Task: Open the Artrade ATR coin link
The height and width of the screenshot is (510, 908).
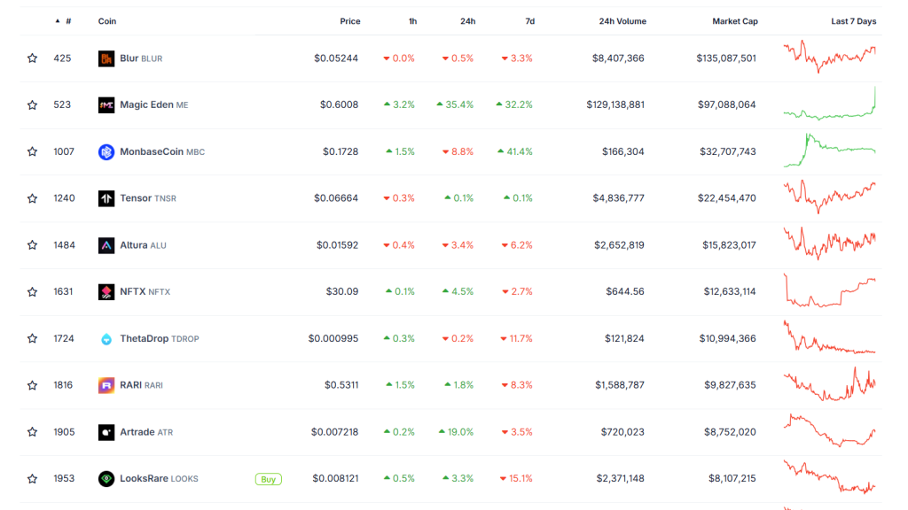Action: pyautogui.click(x=146, y=432)
